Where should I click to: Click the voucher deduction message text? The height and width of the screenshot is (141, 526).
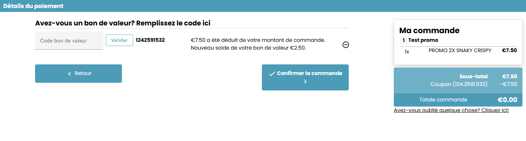258,44
